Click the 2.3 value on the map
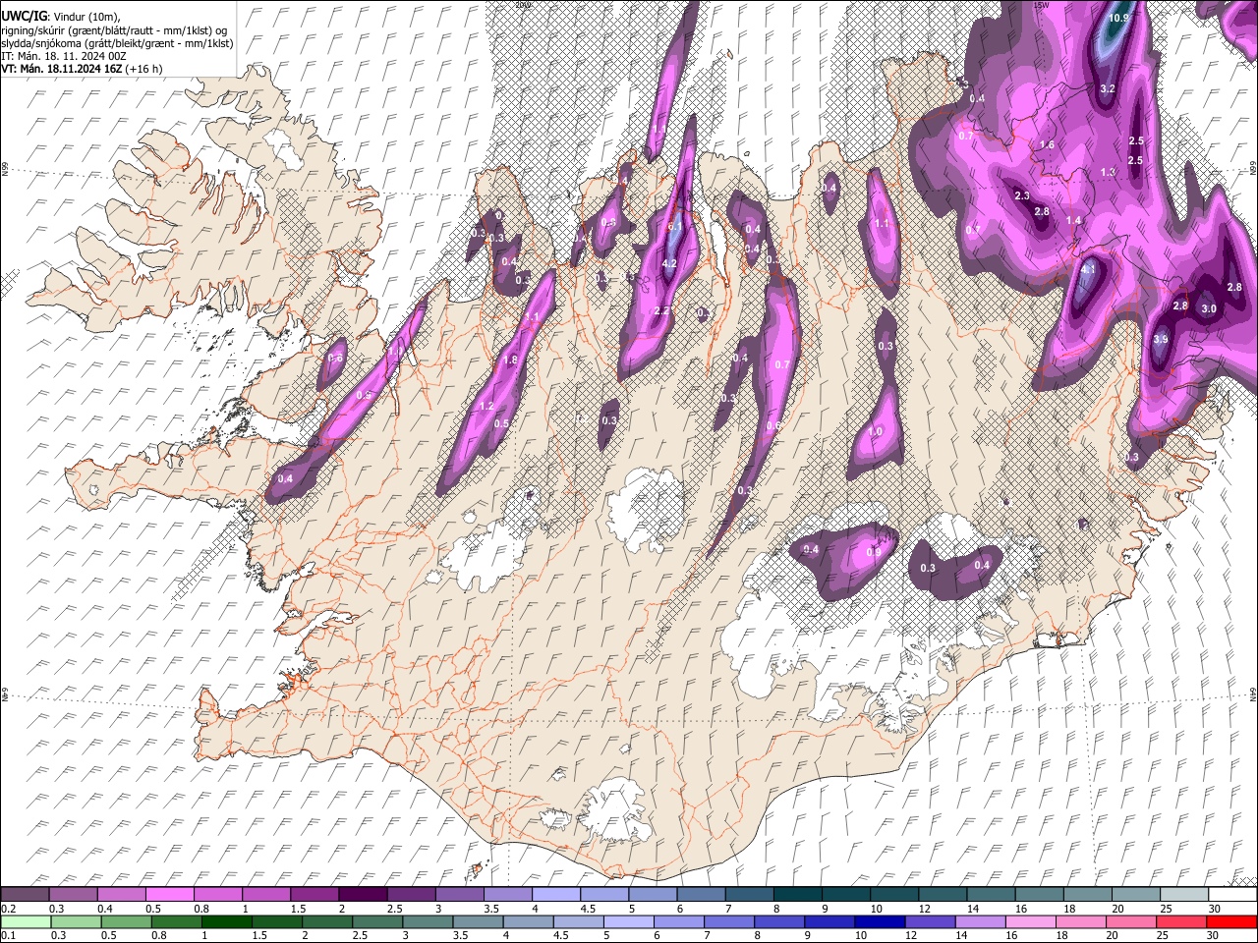 1022,195
